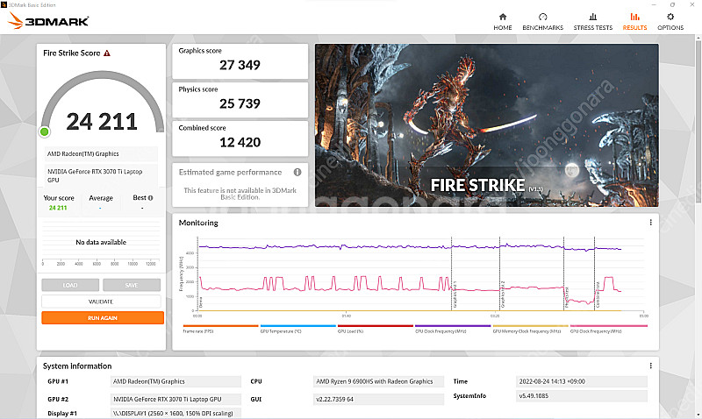Click the Physics score value 25 739
Viewport: 702px width, 419px height.
(x=240, y=103)
